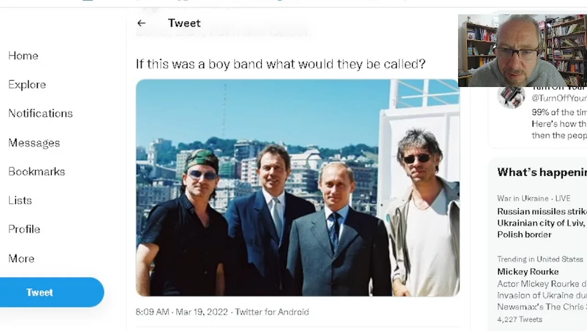Image resolution: width=587 pixels, height=331 pixels.
Task: Click the webcam overlay video thumbnail
Action: pyautogui.click(x=522, y=50)
